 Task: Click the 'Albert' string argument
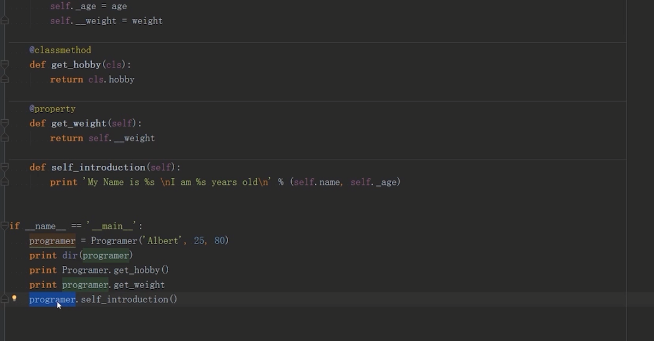(163, 241)
